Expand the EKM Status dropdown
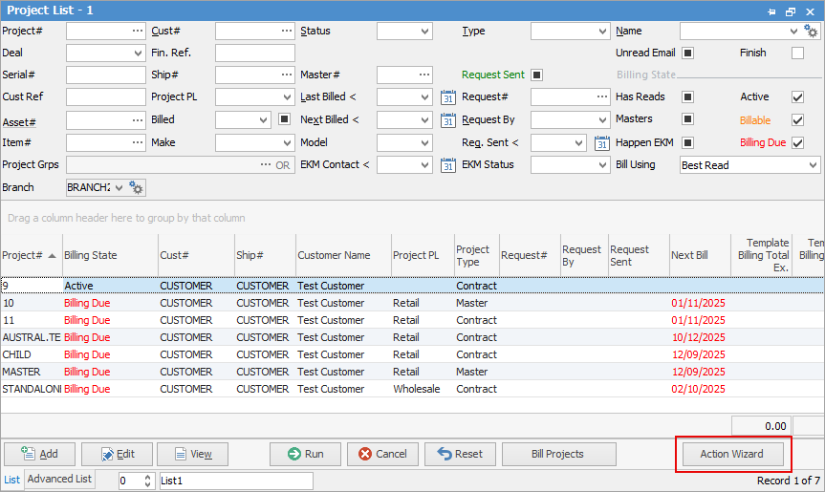The image size is (825, 492). point(603,165)
